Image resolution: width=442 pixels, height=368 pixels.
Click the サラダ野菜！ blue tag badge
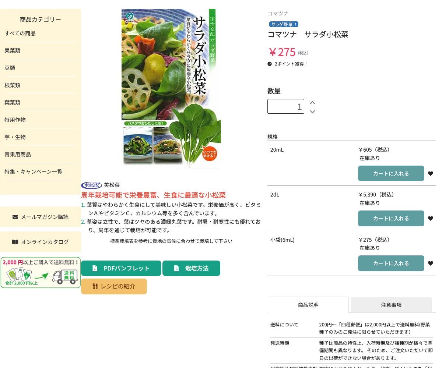[x=284, y=24]
